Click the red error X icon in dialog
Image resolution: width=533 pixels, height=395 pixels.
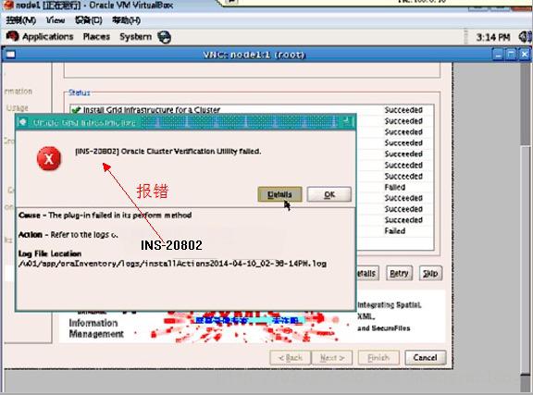49,158
